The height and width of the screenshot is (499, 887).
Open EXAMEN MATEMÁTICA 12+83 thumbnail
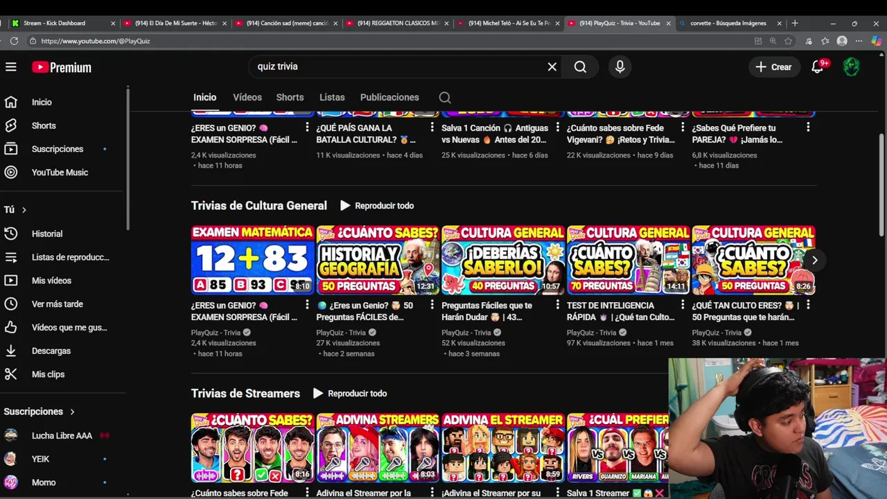[253, 261]
